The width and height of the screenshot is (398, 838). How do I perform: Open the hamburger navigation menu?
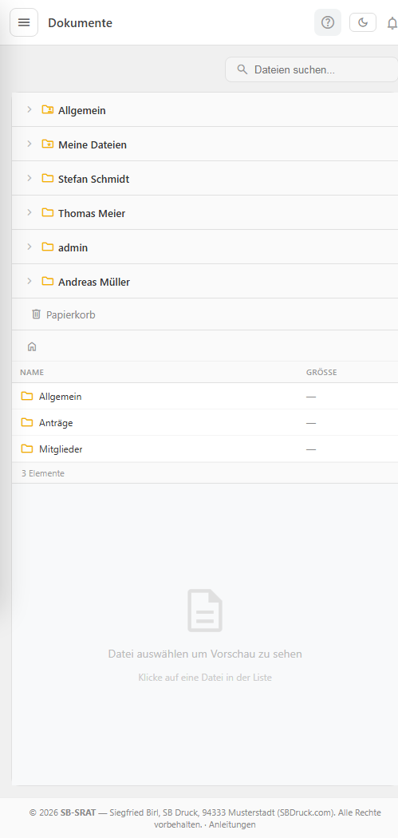click(24, 22)
